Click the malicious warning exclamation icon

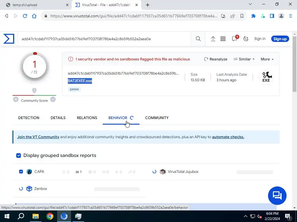[x=70, y=59]
